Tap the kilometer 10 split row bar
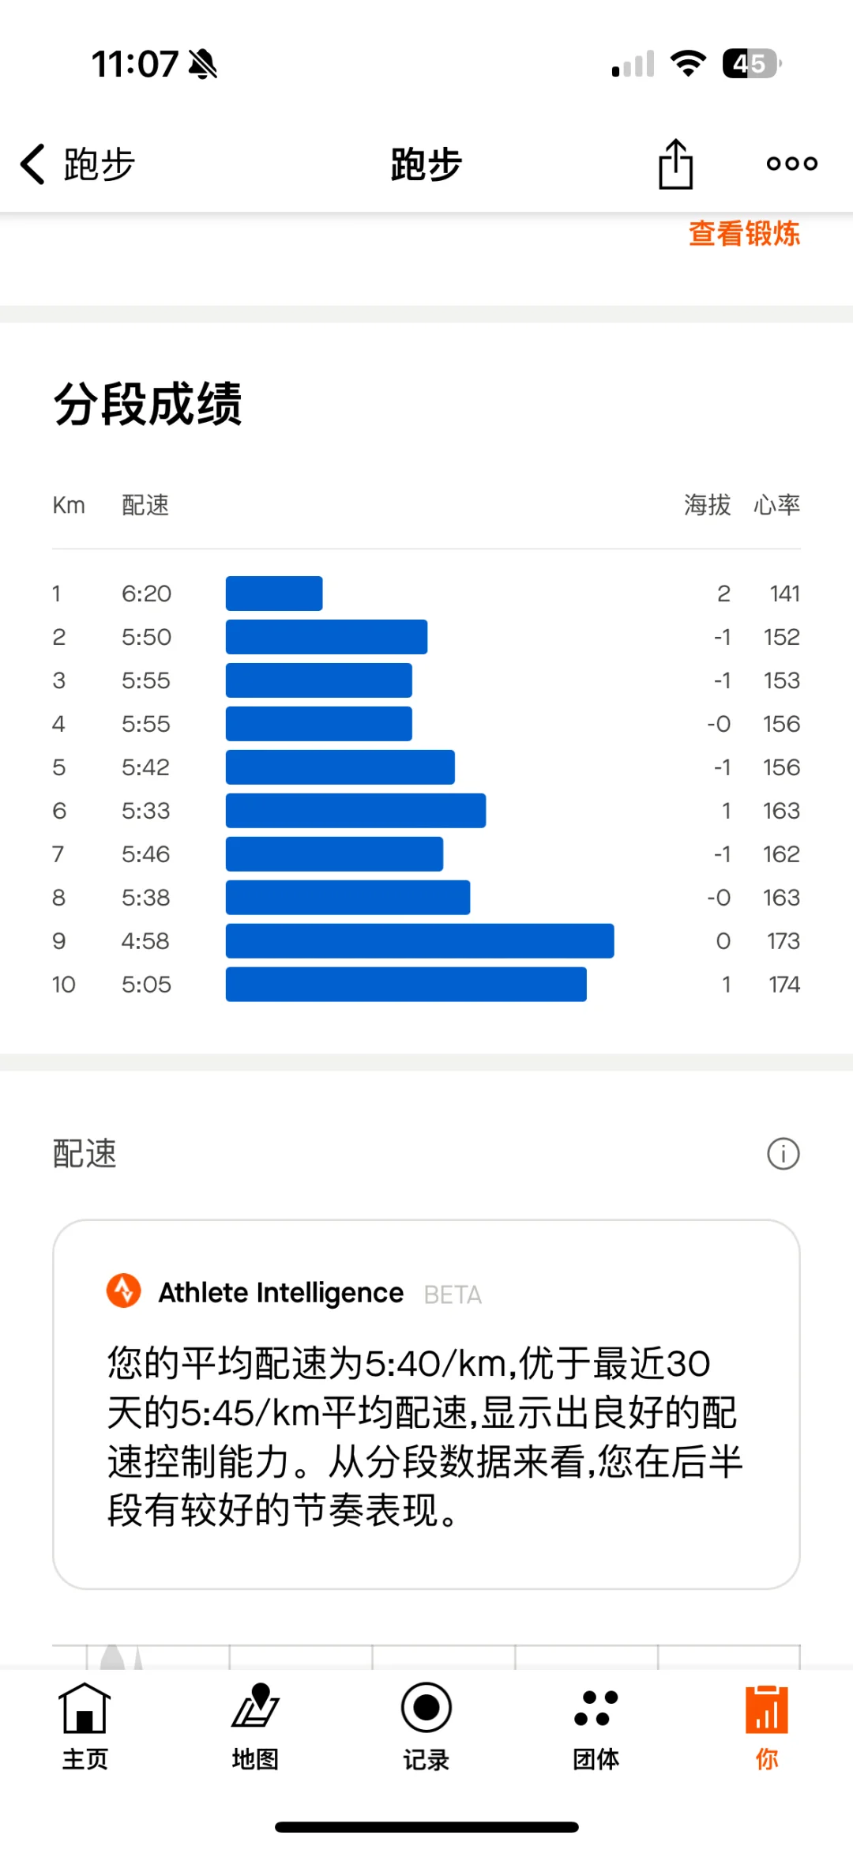Viewport: 853px width, 1850px height. pyautogui.click(x=406, y=985)
